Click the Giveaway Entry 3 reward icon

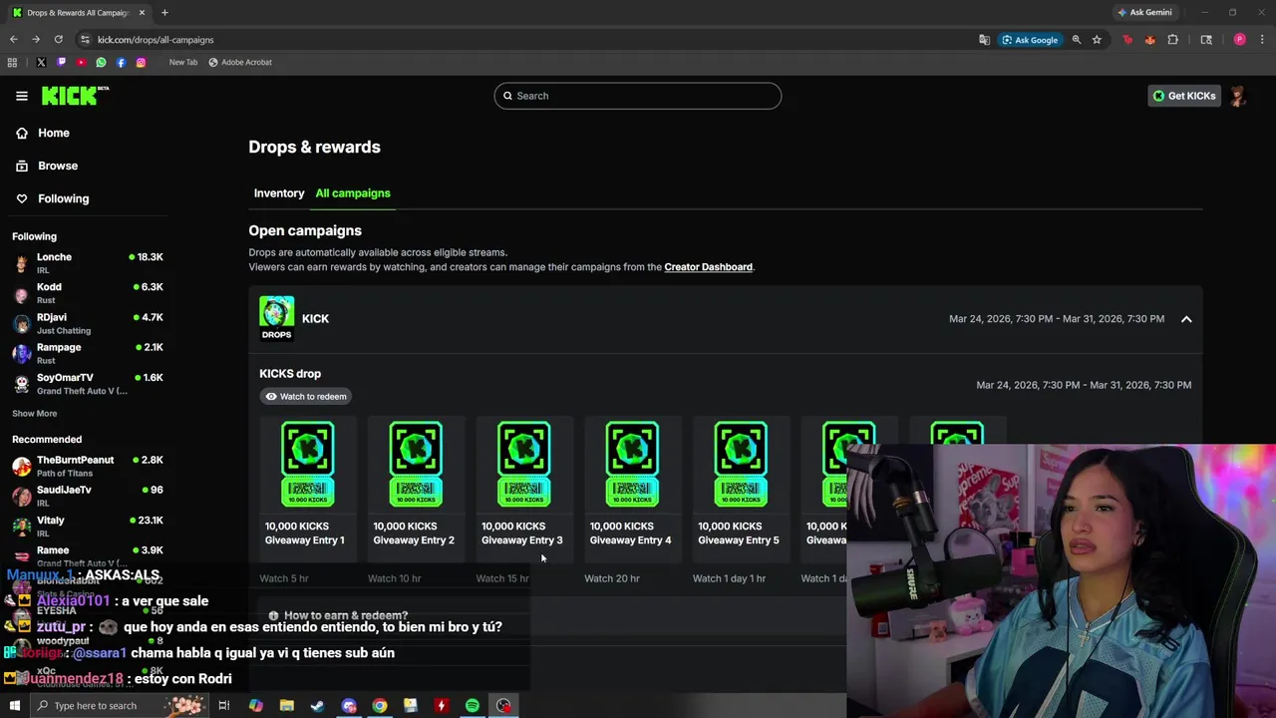point(523,464)
